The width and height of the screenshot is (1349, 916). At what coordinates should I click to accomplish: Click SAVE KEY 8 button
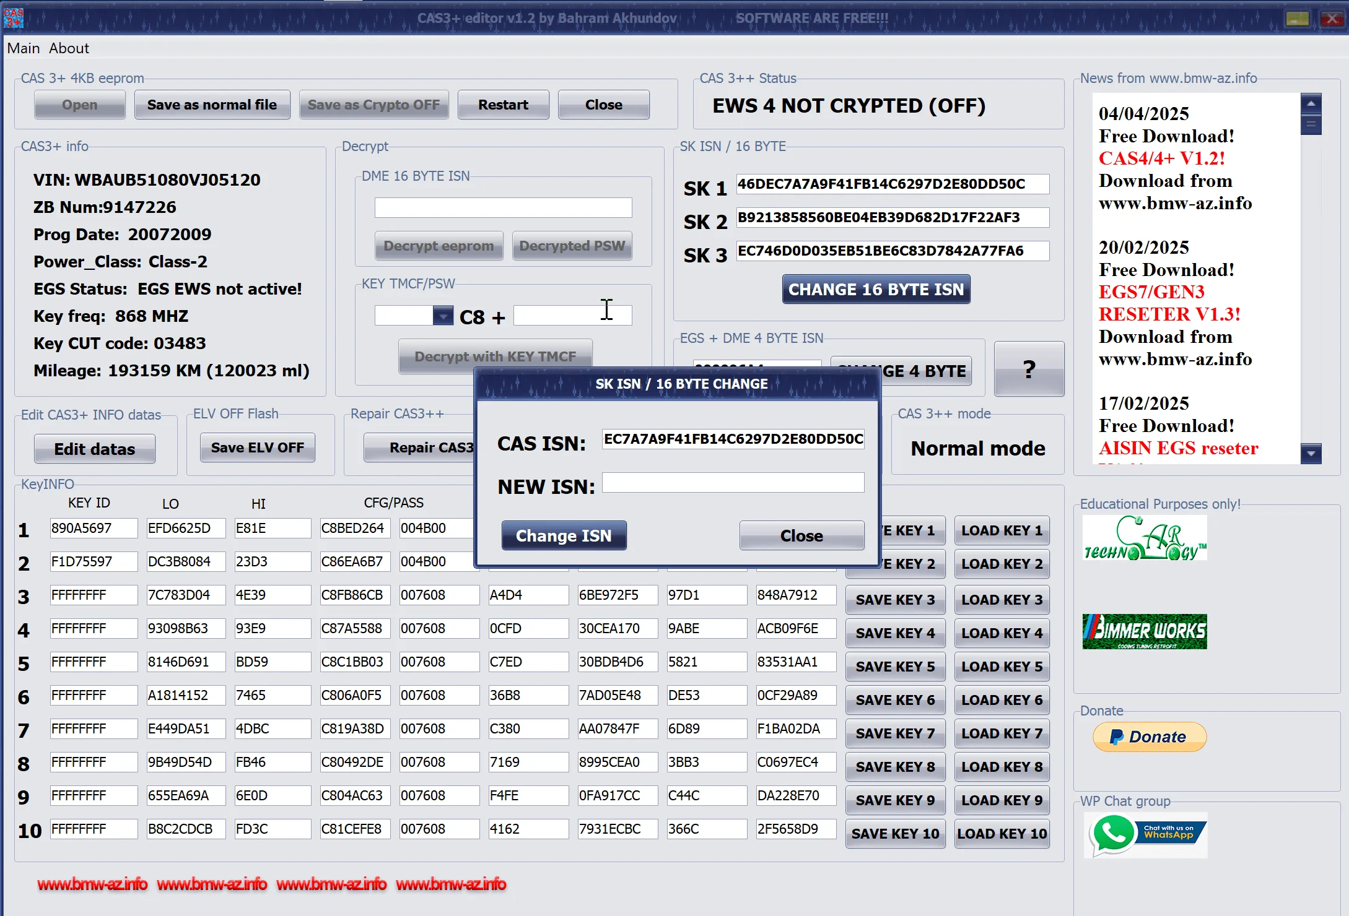click(x=895, y=767)
